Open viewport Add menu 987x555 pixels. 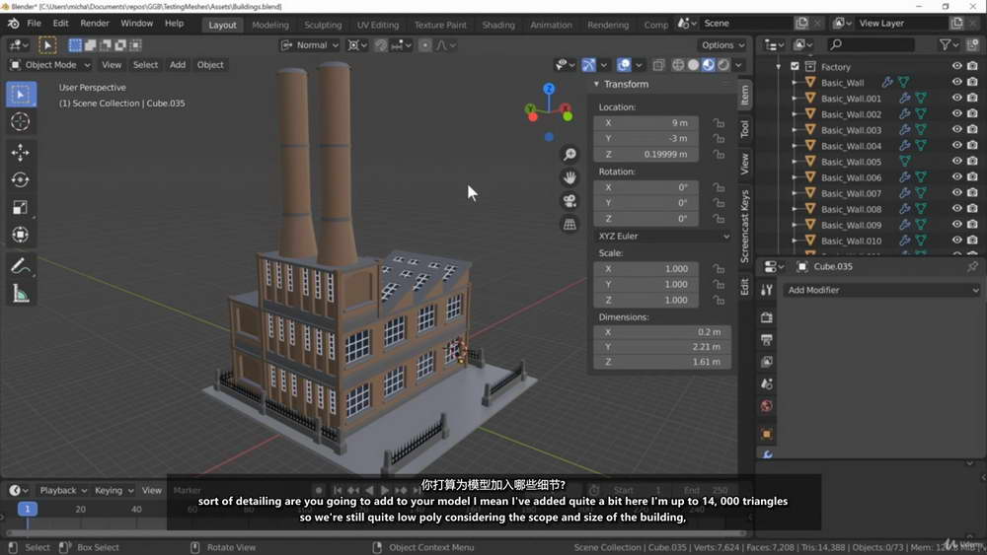tap(178, 65)
